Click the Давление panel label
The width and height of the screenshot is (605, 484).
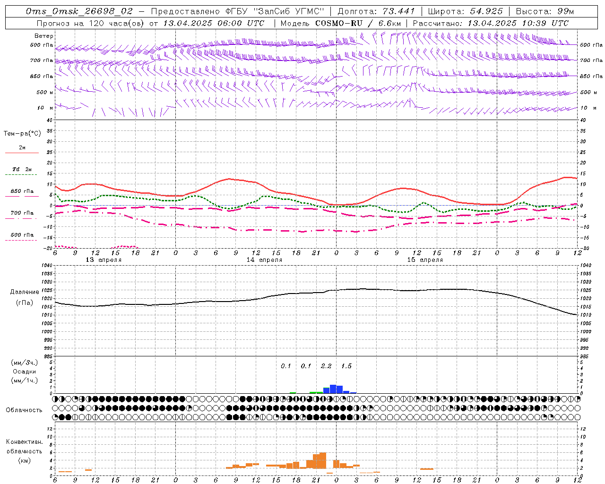click(25, 292)
